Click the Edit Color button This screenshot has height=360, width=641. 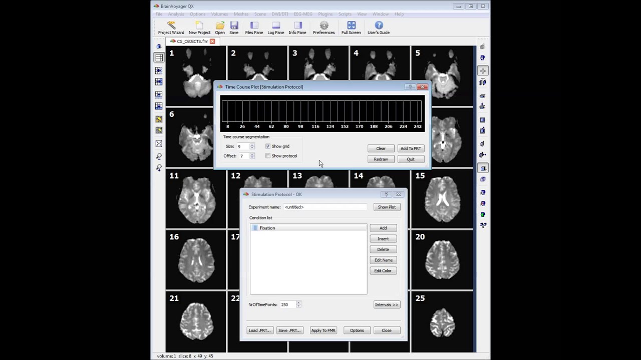tap(383, 270)
